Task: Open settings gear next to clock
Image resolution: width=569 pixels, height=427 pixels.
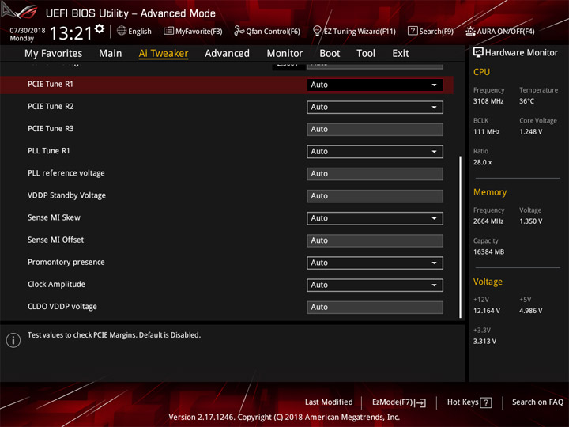Action: [100, 29]
